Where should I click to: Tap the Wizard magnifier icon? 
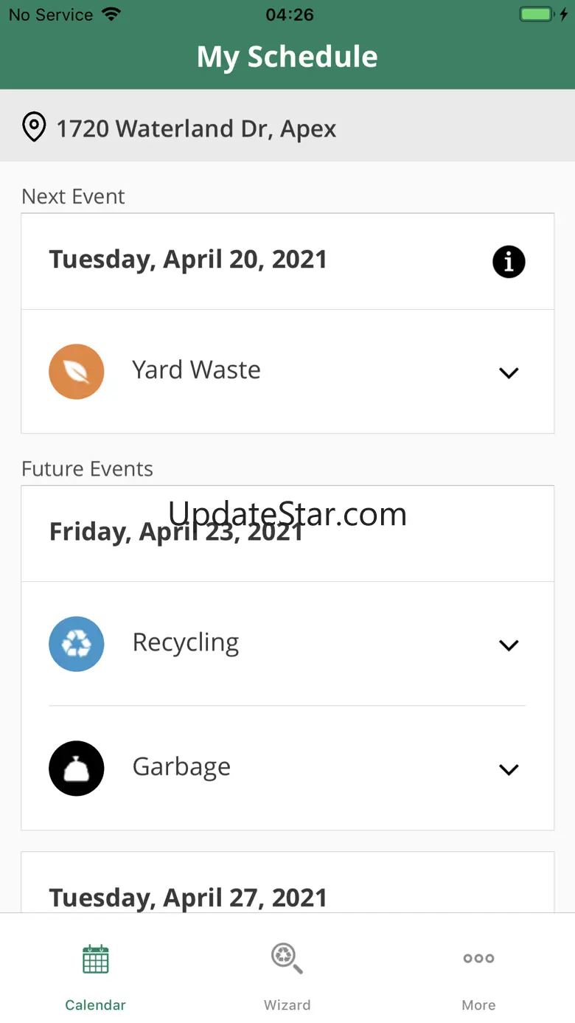click(x=287, y=959)
